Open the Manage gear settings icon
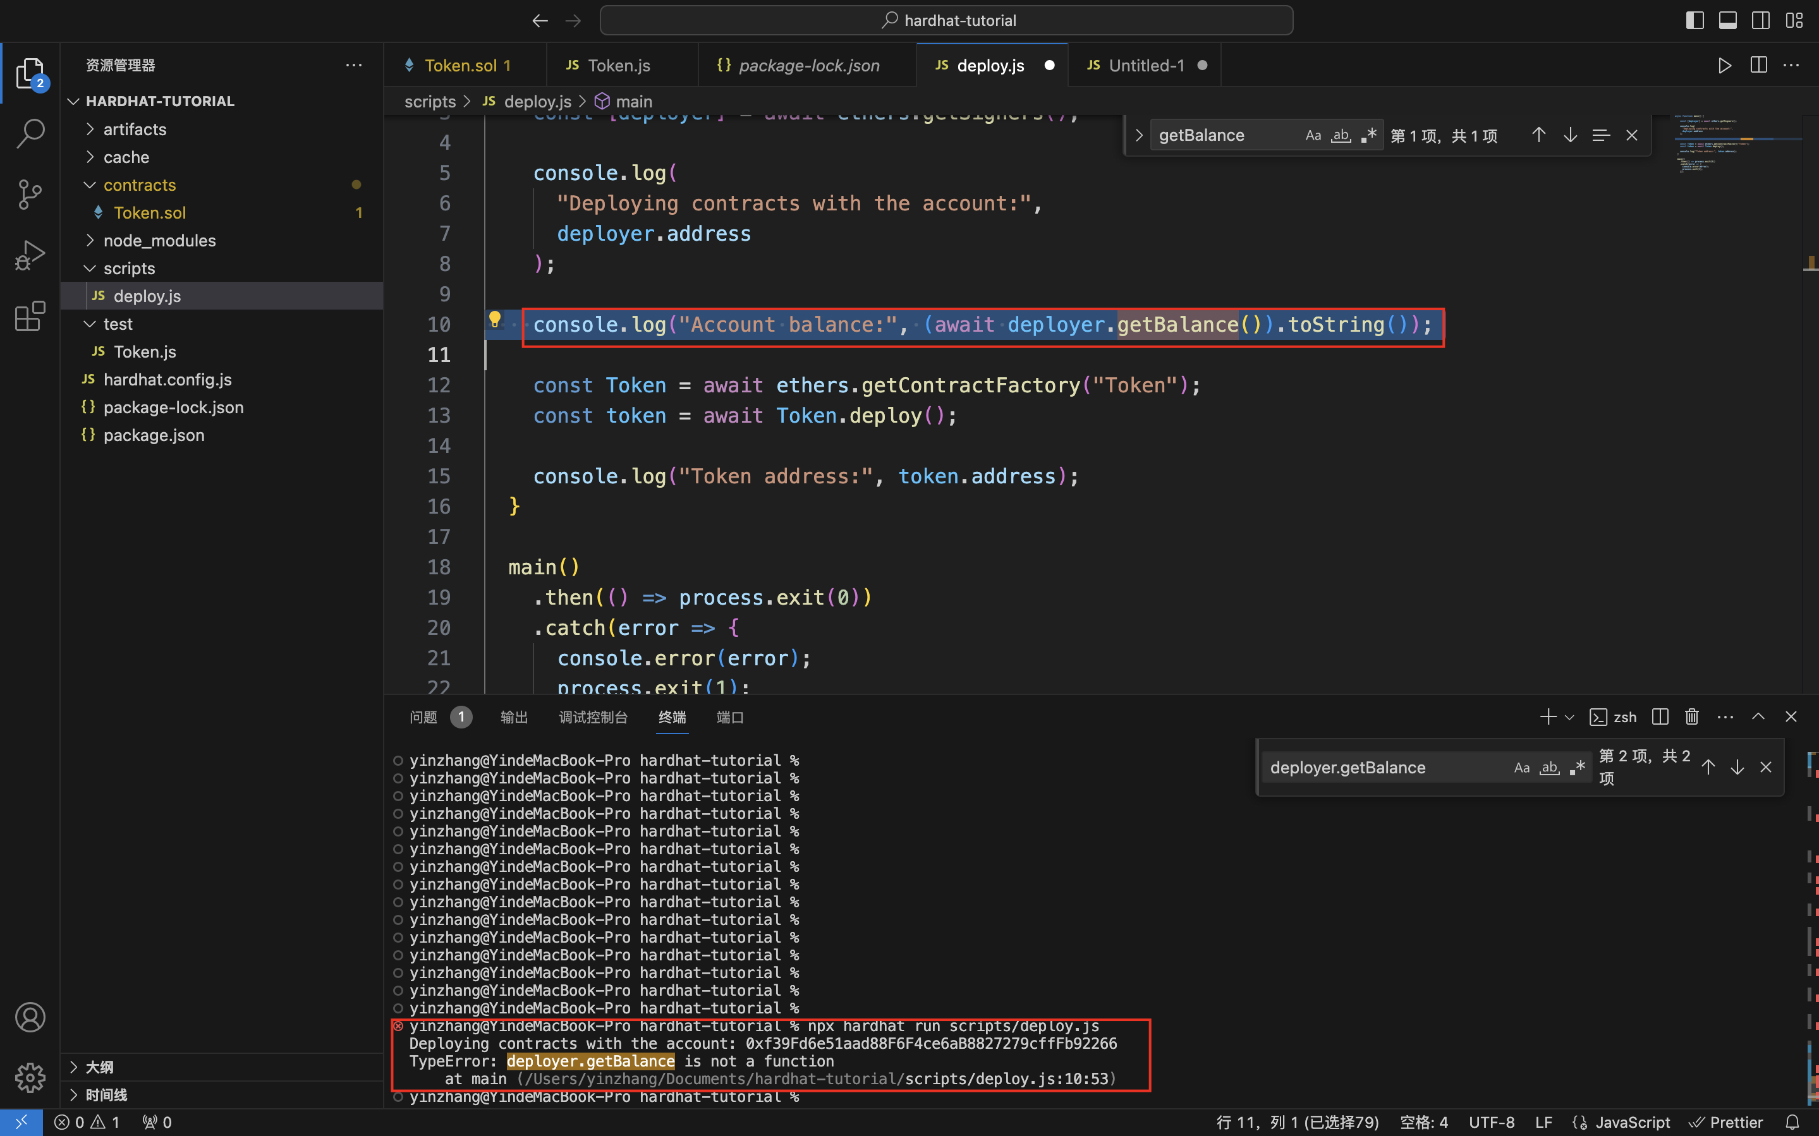Image resolution: width=1819 pixels, height=1136 pixels. click(x=30, y=1077)
